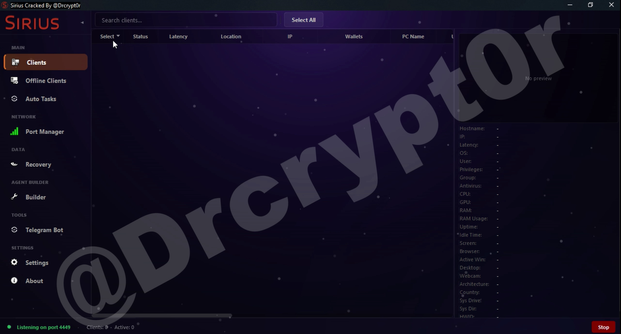This screenshot has width=621, height=334.
Task: Click the horizontal scrollbar under client list
Action: [x=162, y=315]
